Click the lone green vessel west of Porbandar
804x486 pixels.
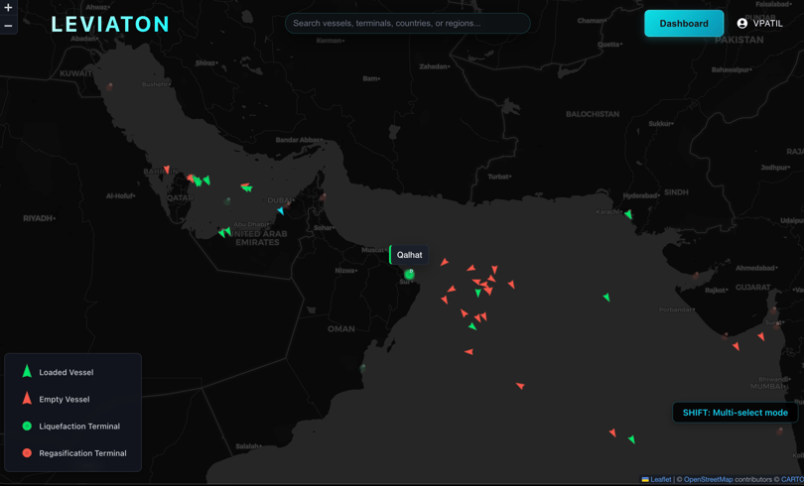click(606, 297)
